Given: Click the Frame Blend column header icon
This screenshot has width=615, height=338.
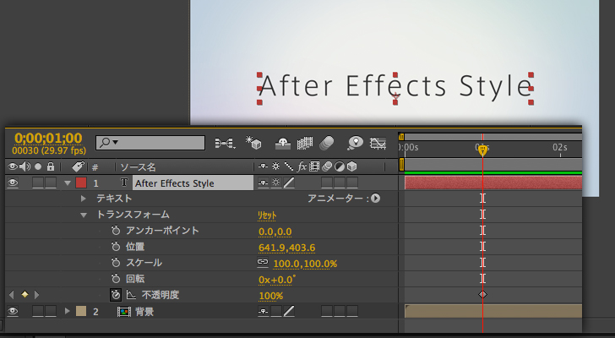Looking at the screenshot, I should point(314,166).
